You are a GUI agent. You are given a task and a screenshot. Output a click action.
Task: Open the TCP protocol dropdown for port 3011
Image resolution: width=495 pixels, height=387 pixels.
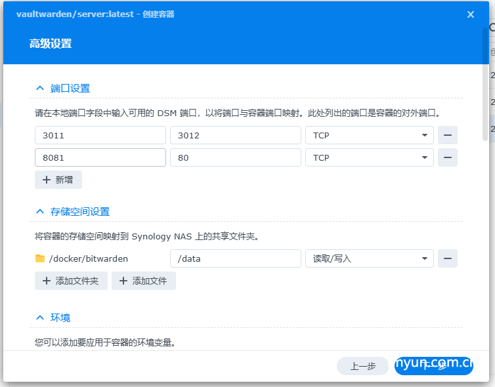click(x=369, y=135)
